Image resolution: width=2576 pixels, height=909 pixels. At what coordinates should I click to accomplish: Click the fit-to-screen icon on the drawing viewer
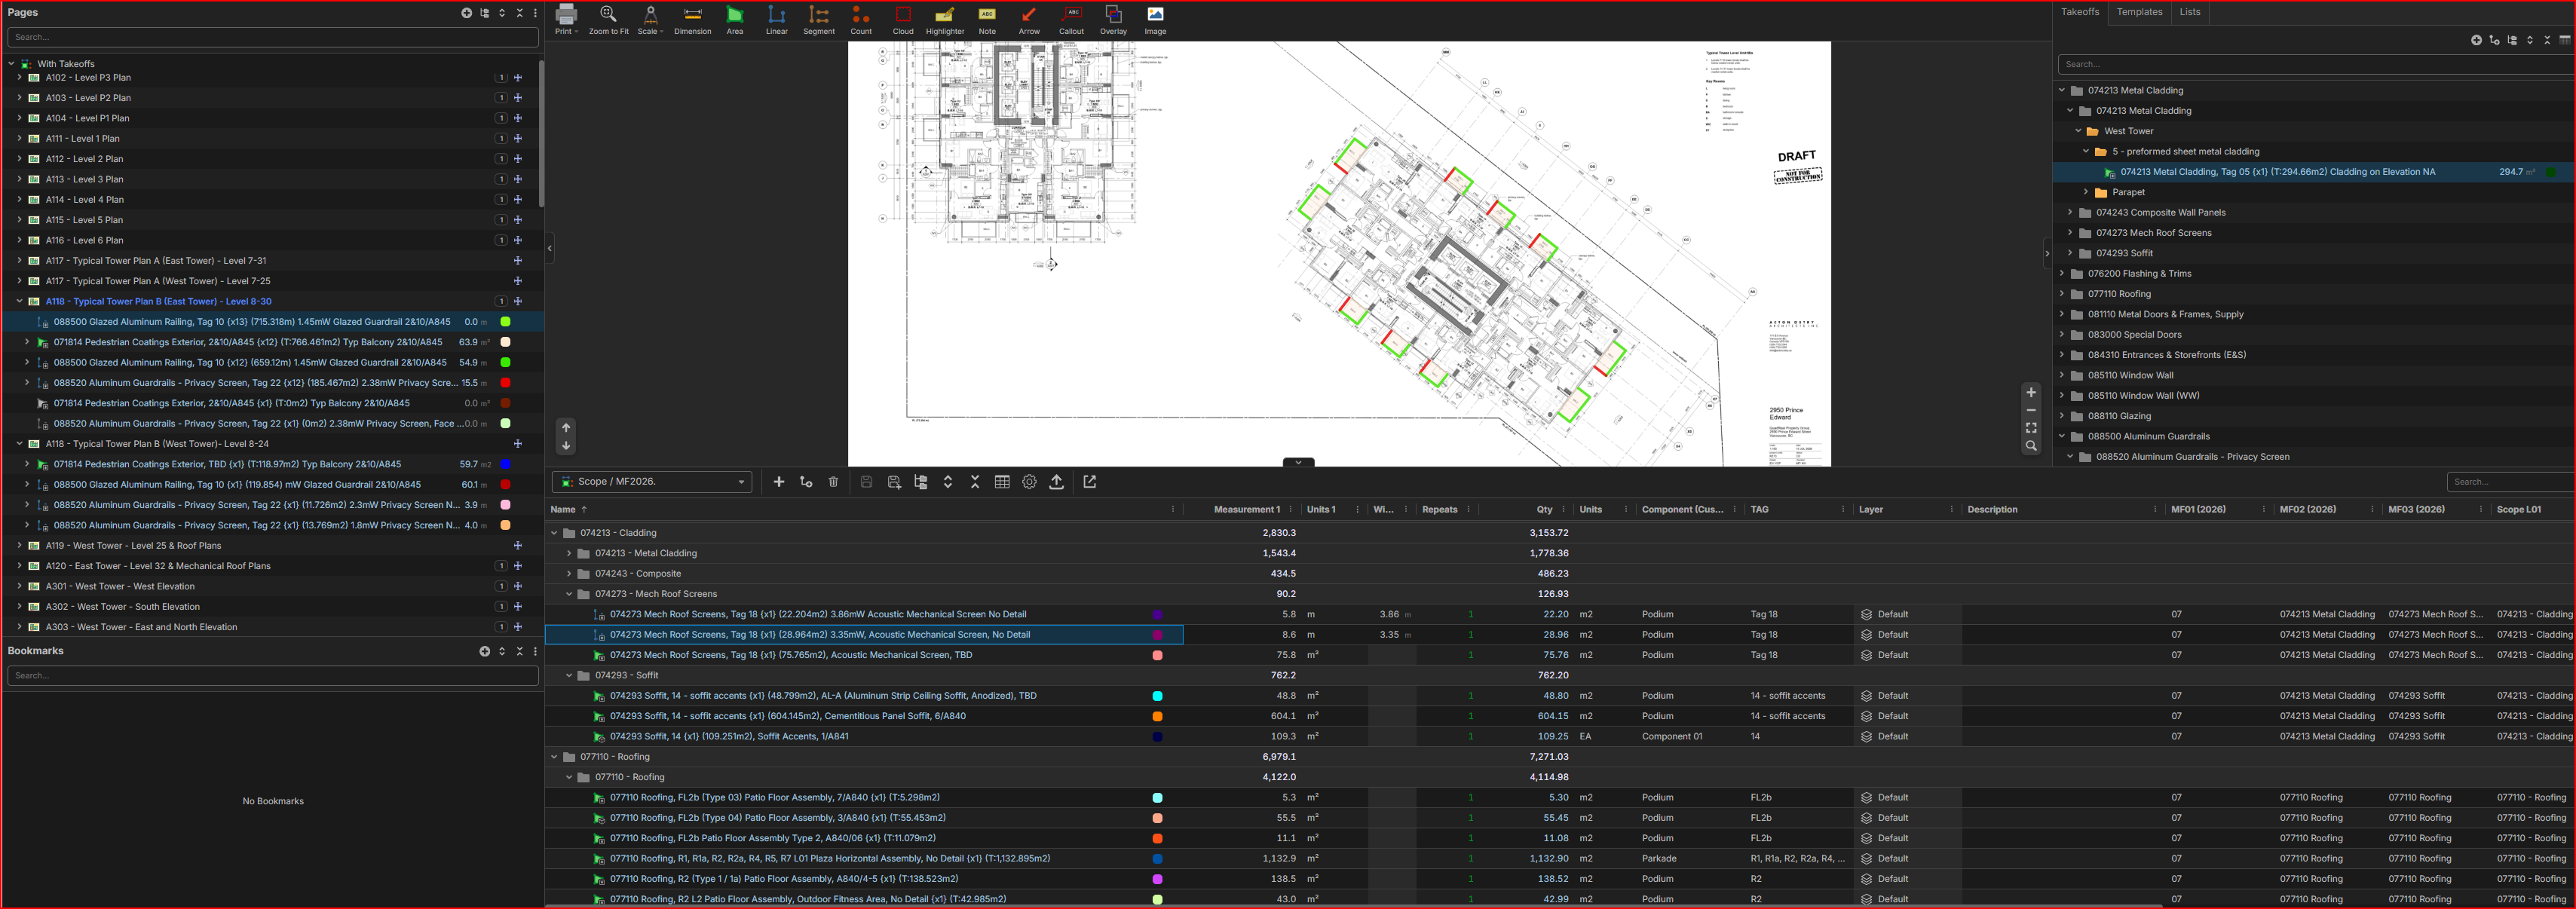(2031, 428)
